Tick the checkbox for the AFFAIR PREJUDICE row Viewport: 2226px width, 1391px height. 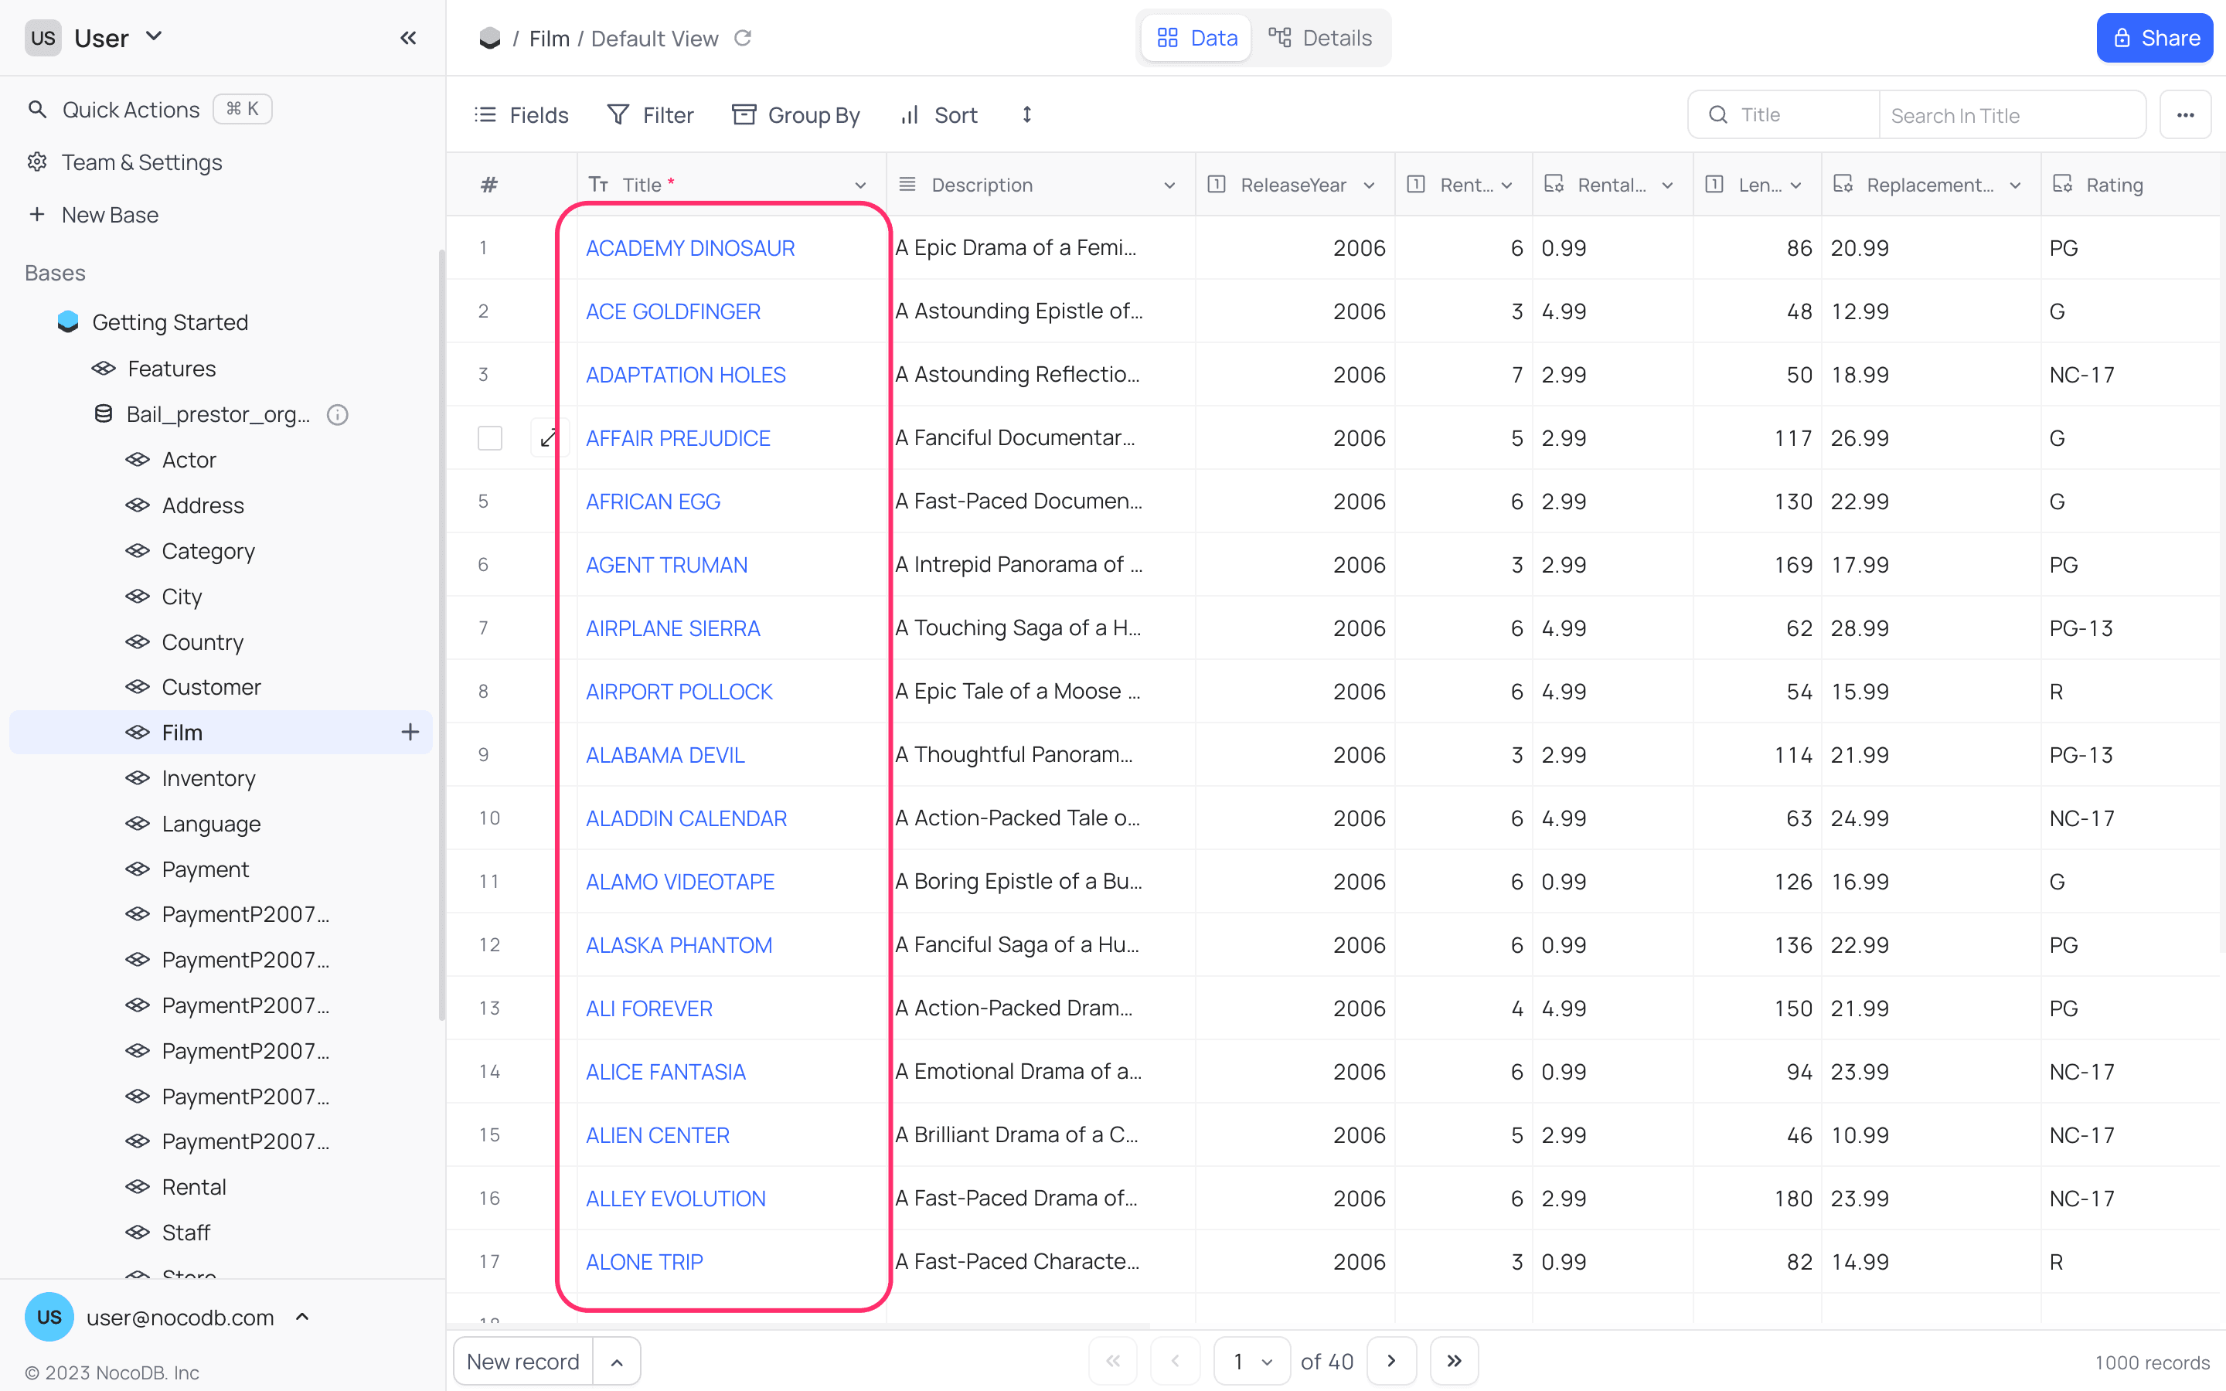(490, 439)
